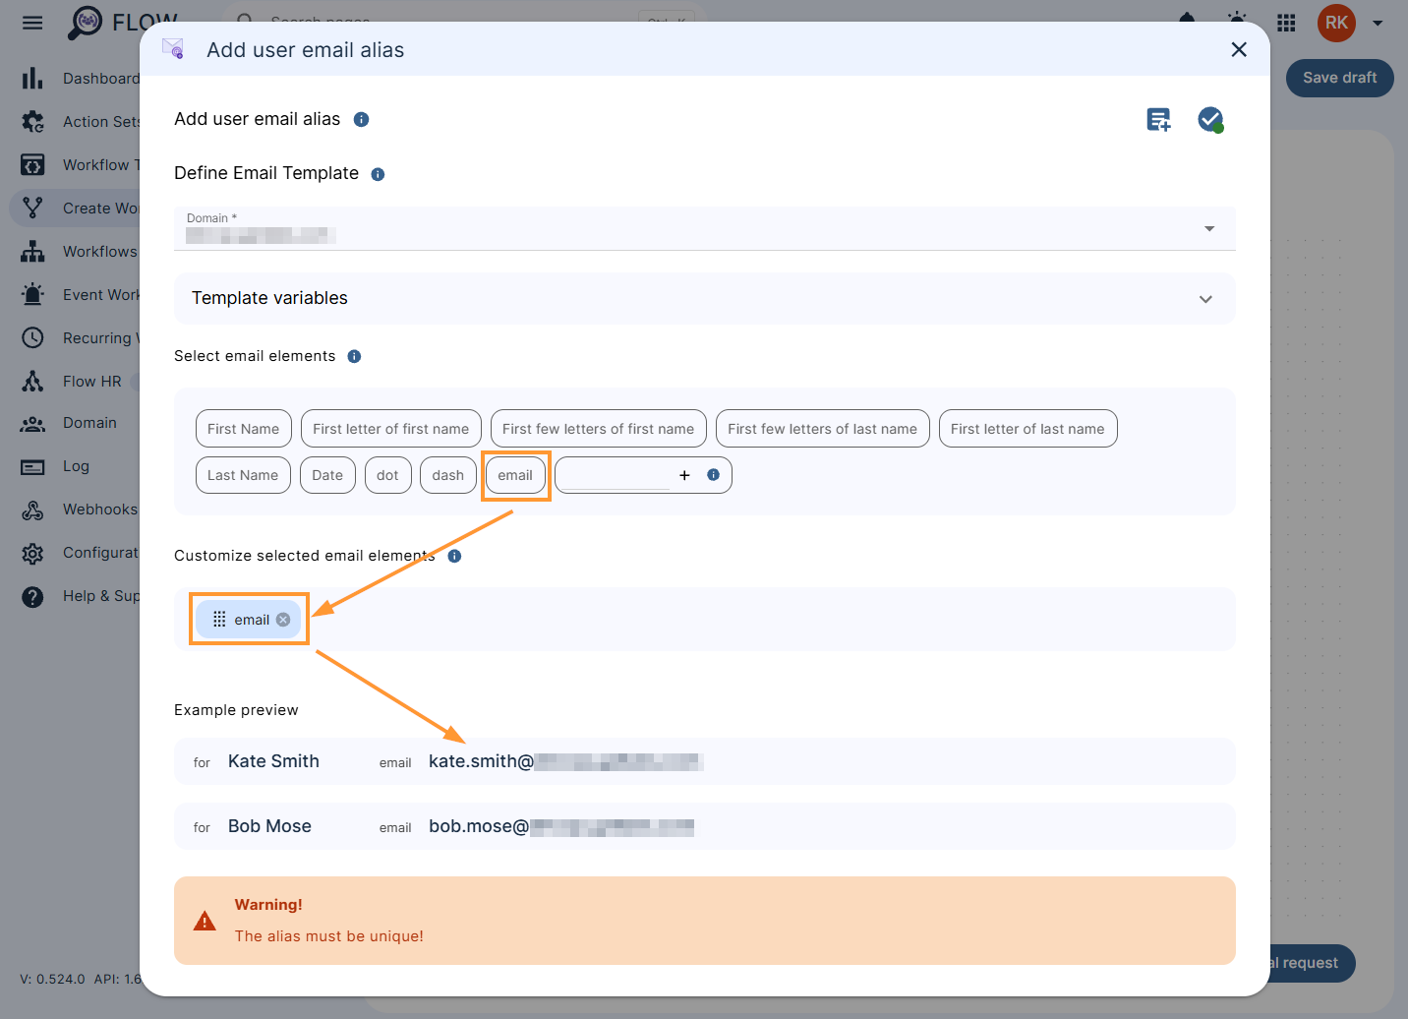Click the Webhooks icon
This screenshot has width=1408, height=1019.
coord(32,509)
